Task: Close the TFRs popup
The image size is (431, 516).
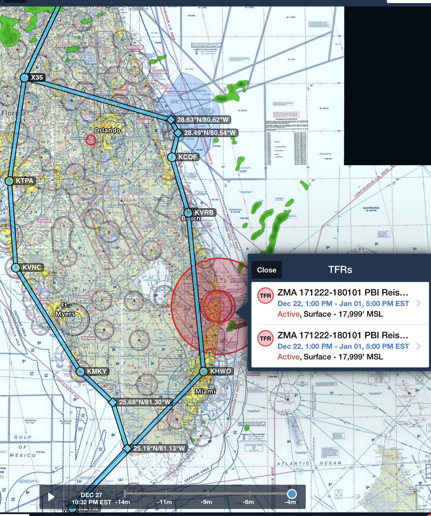Action: tap(266, 270)
